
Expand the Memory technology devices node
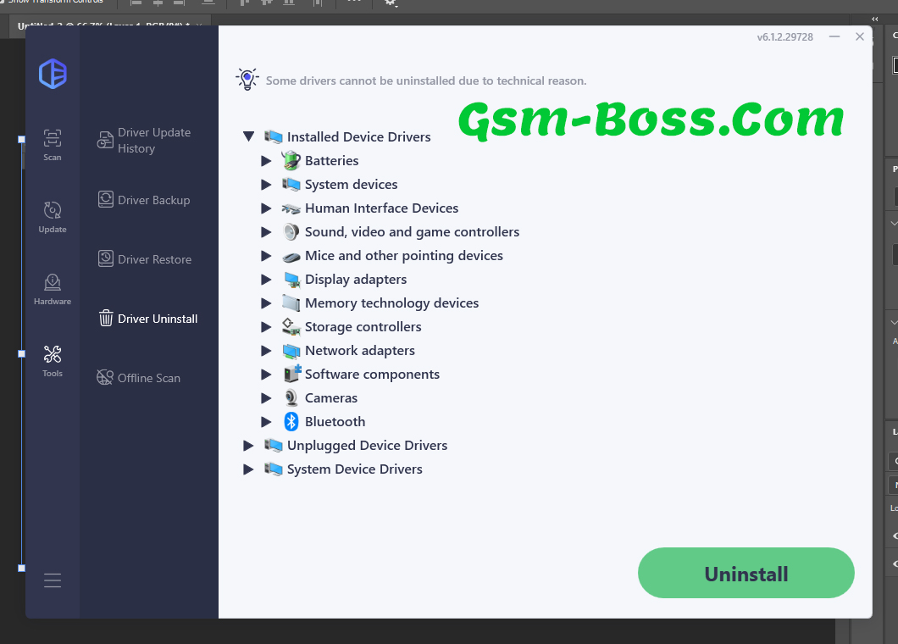point(266,303)
